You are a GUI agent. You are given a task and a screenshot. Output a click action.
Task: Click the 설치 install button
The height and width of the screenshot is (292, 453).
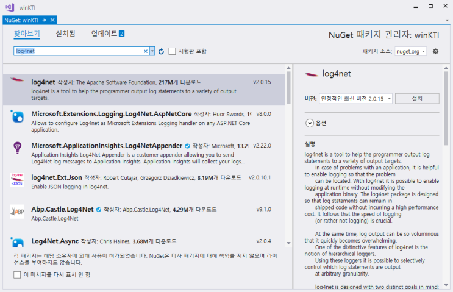pos(417,99)
